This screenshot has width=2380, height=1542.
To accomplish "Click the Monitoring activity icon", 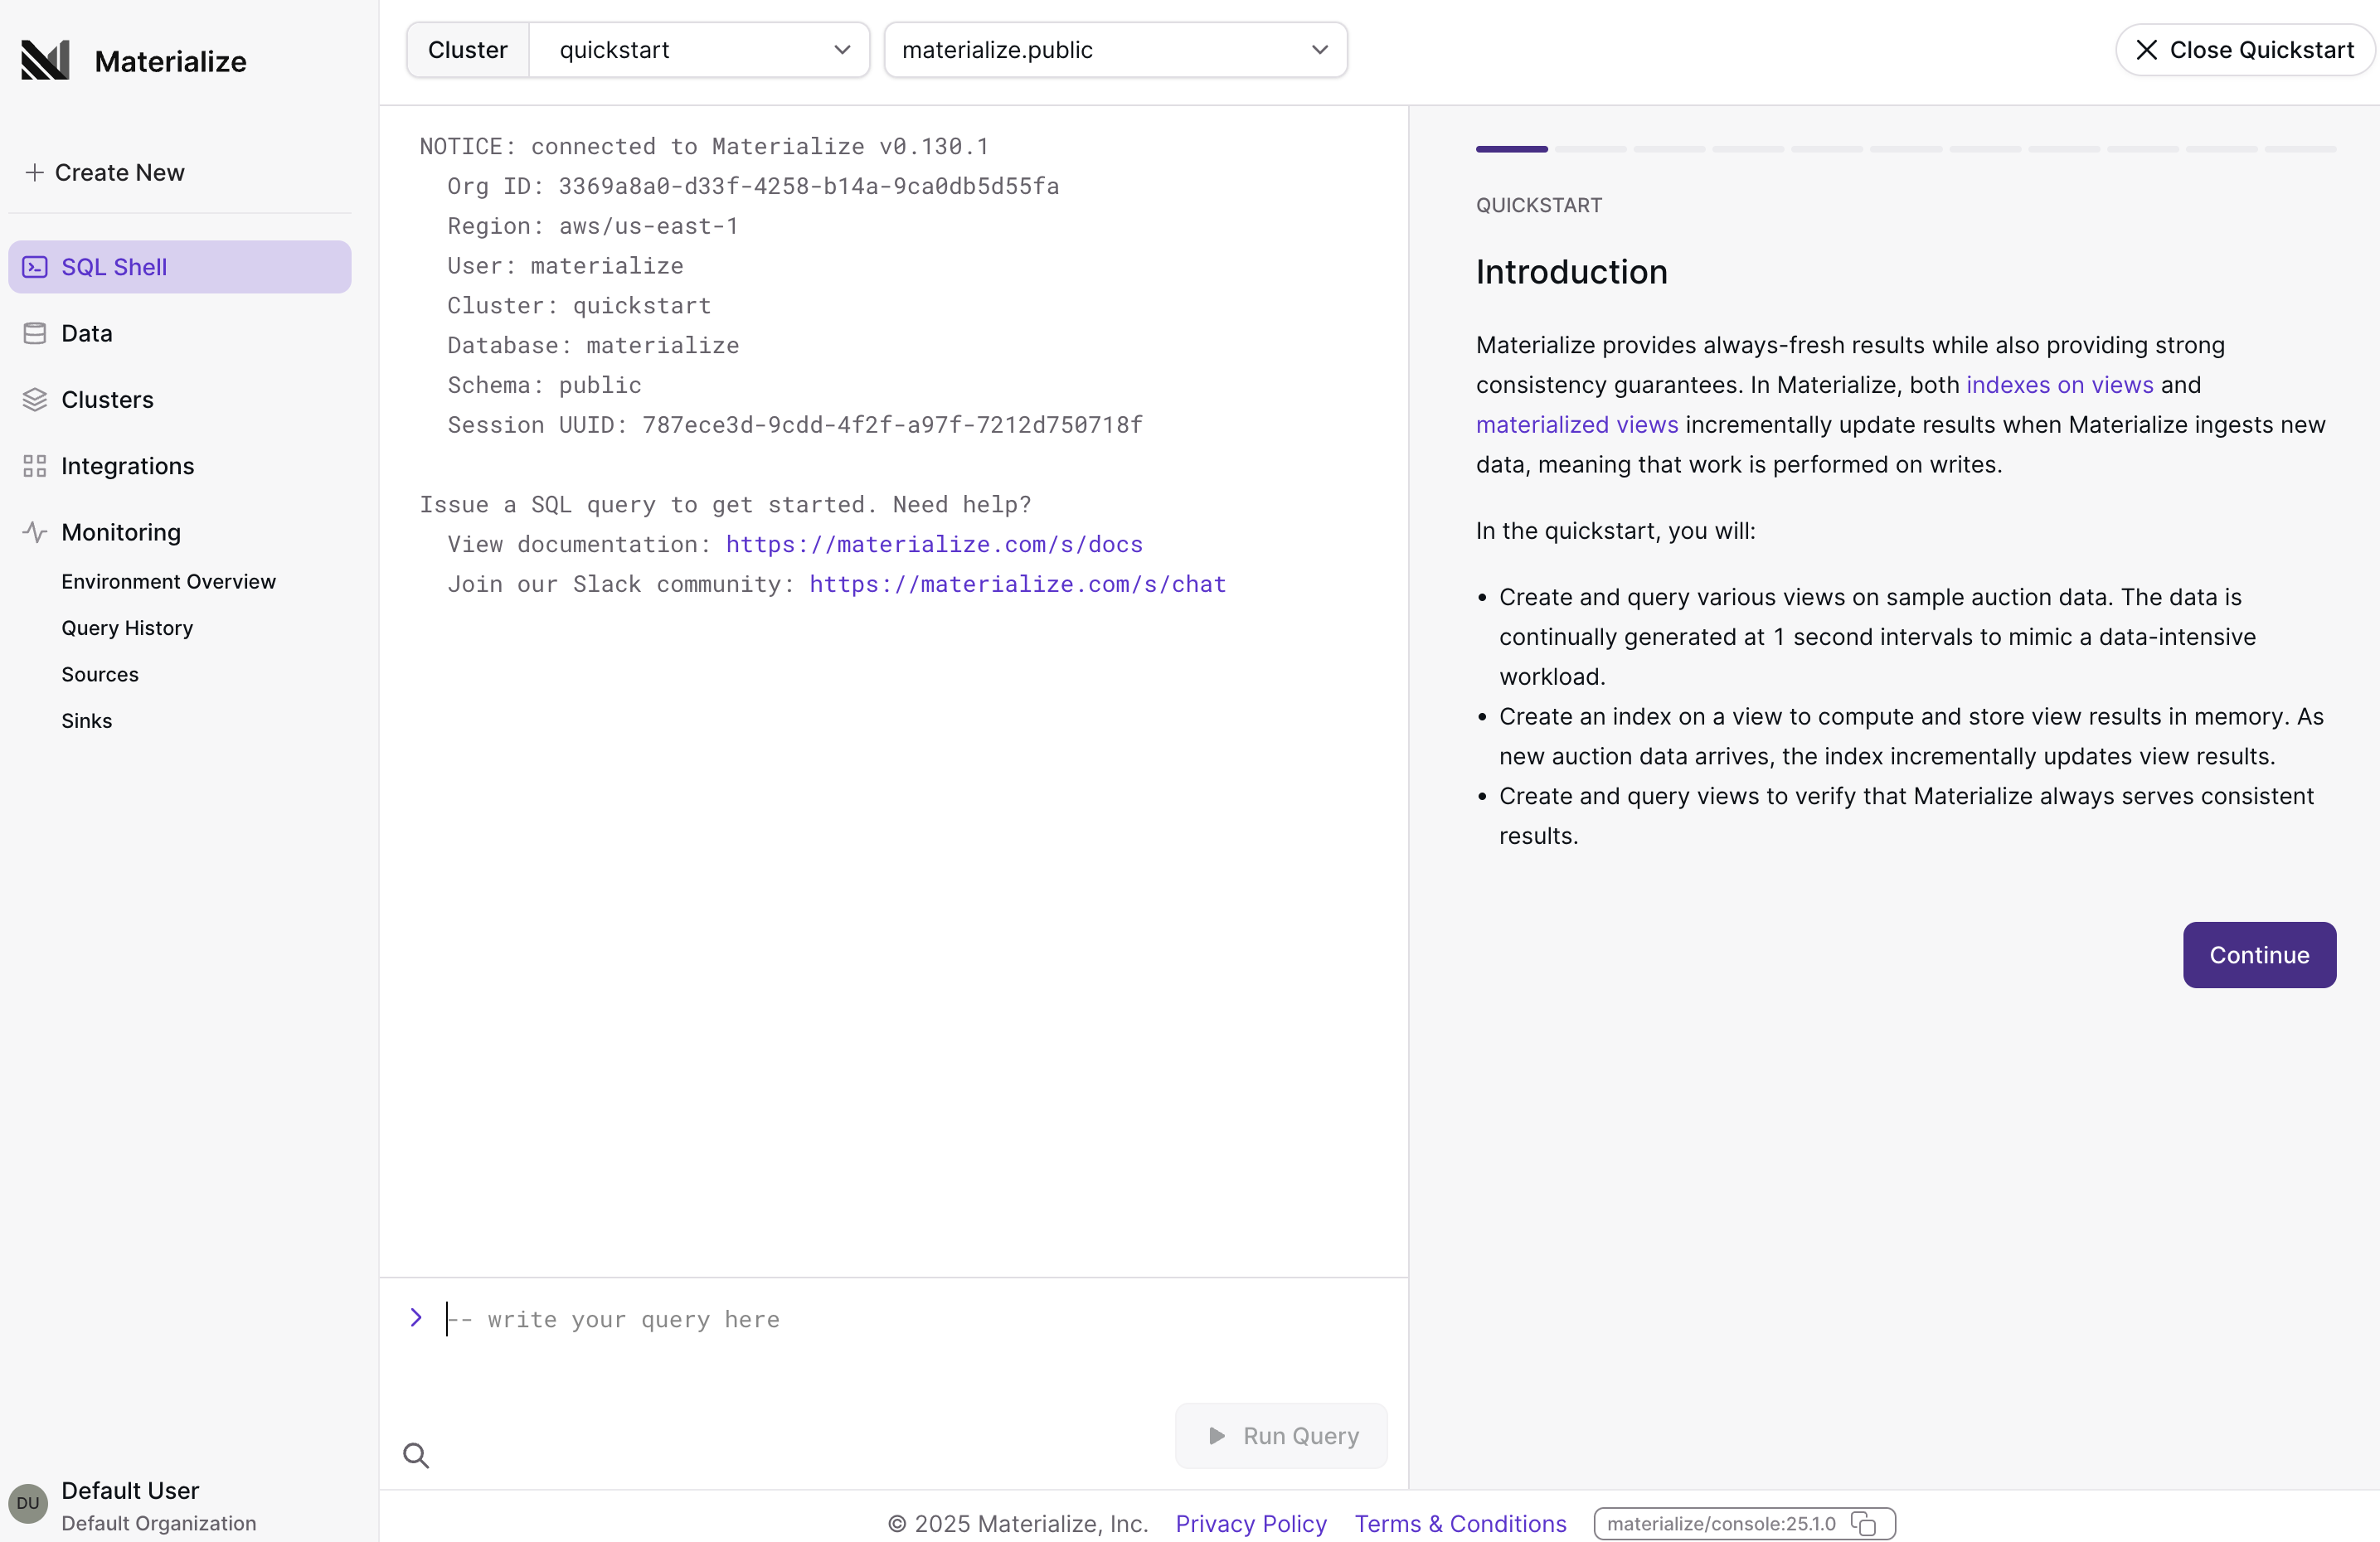I will (x=35, y=532).
